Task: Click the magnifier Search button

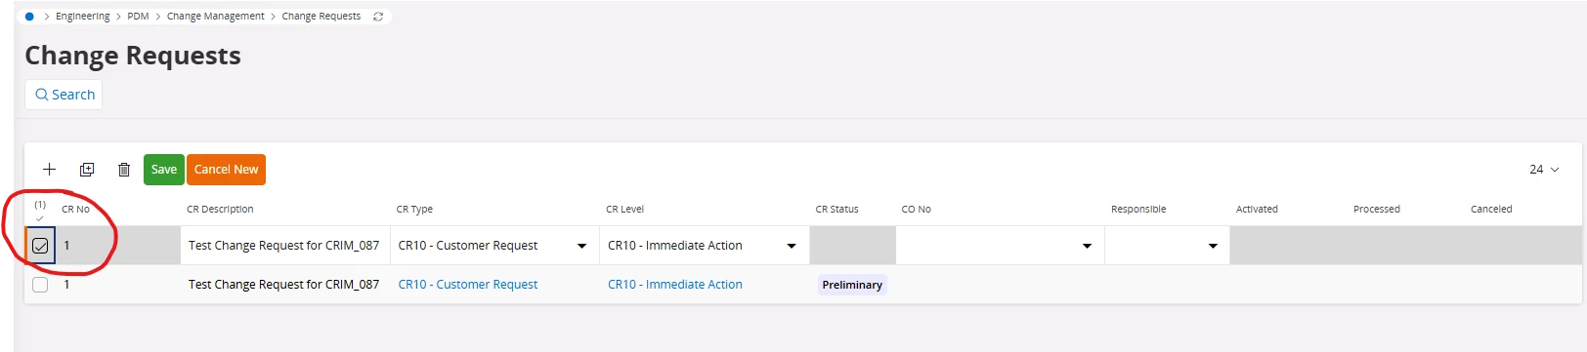Action: pyautogui.click(x=64, y=95)
